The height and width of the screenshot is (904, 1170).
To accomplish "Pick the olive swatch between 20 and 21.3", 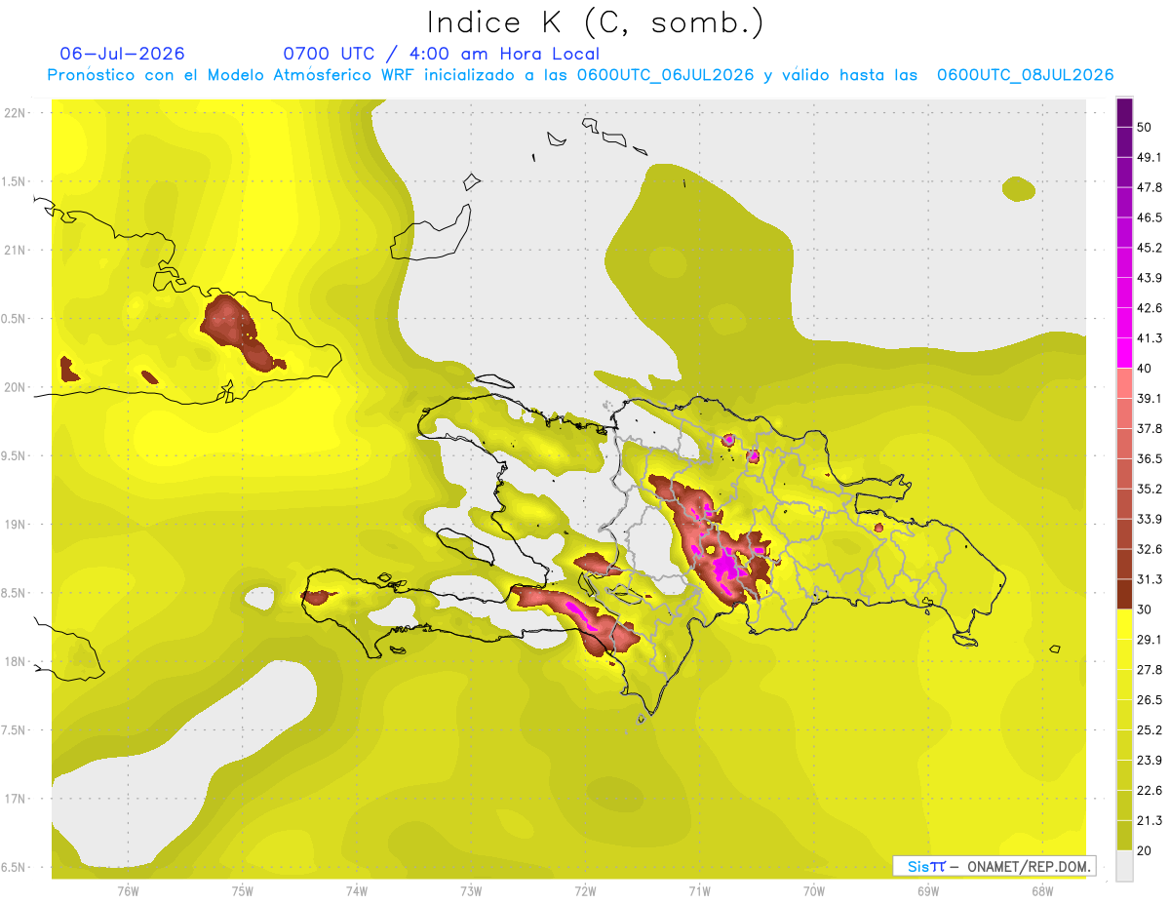I will pos(1124,836).
